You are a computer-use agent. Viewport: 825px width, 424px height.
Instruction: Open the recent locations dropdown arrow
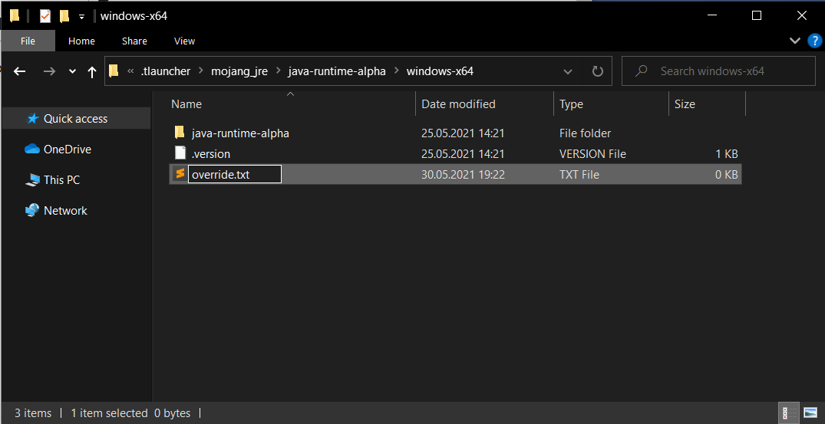click(73, 71)
